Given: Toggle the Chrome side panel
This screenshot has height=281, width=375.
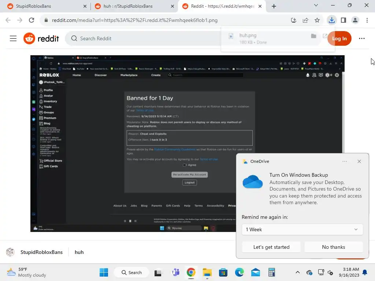Looking at the screenshot, I should pos(344,20).
